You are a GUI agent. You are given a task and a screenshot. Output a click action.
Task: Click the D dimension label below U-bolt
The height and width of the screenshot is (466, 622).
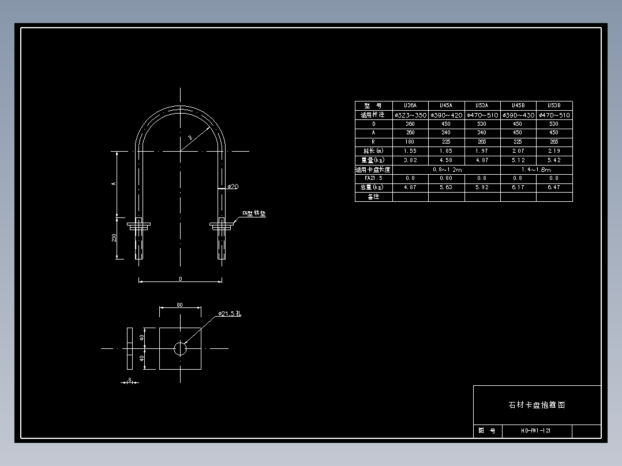pyautogui.click(x=181, y=279)
